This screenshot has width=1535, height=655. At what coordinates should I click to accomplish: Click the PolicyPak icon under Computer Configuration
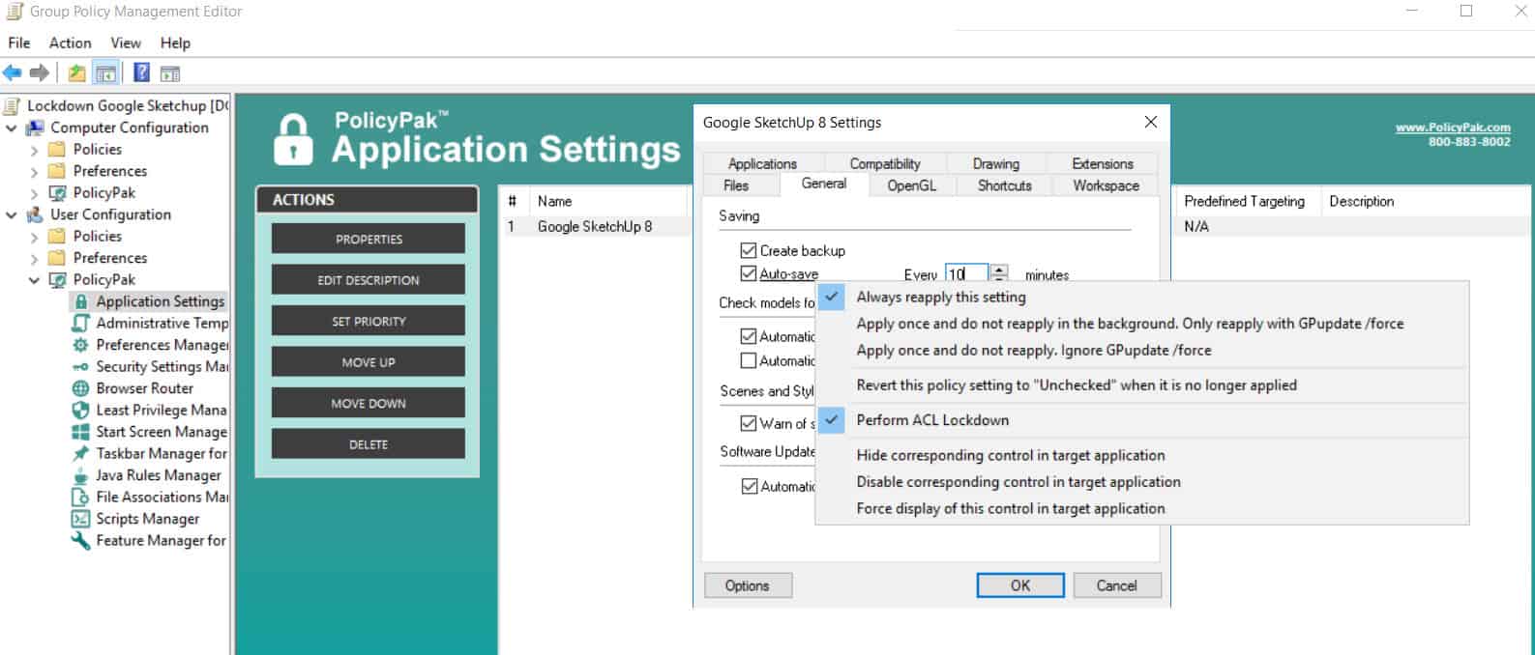pos(58,192)
